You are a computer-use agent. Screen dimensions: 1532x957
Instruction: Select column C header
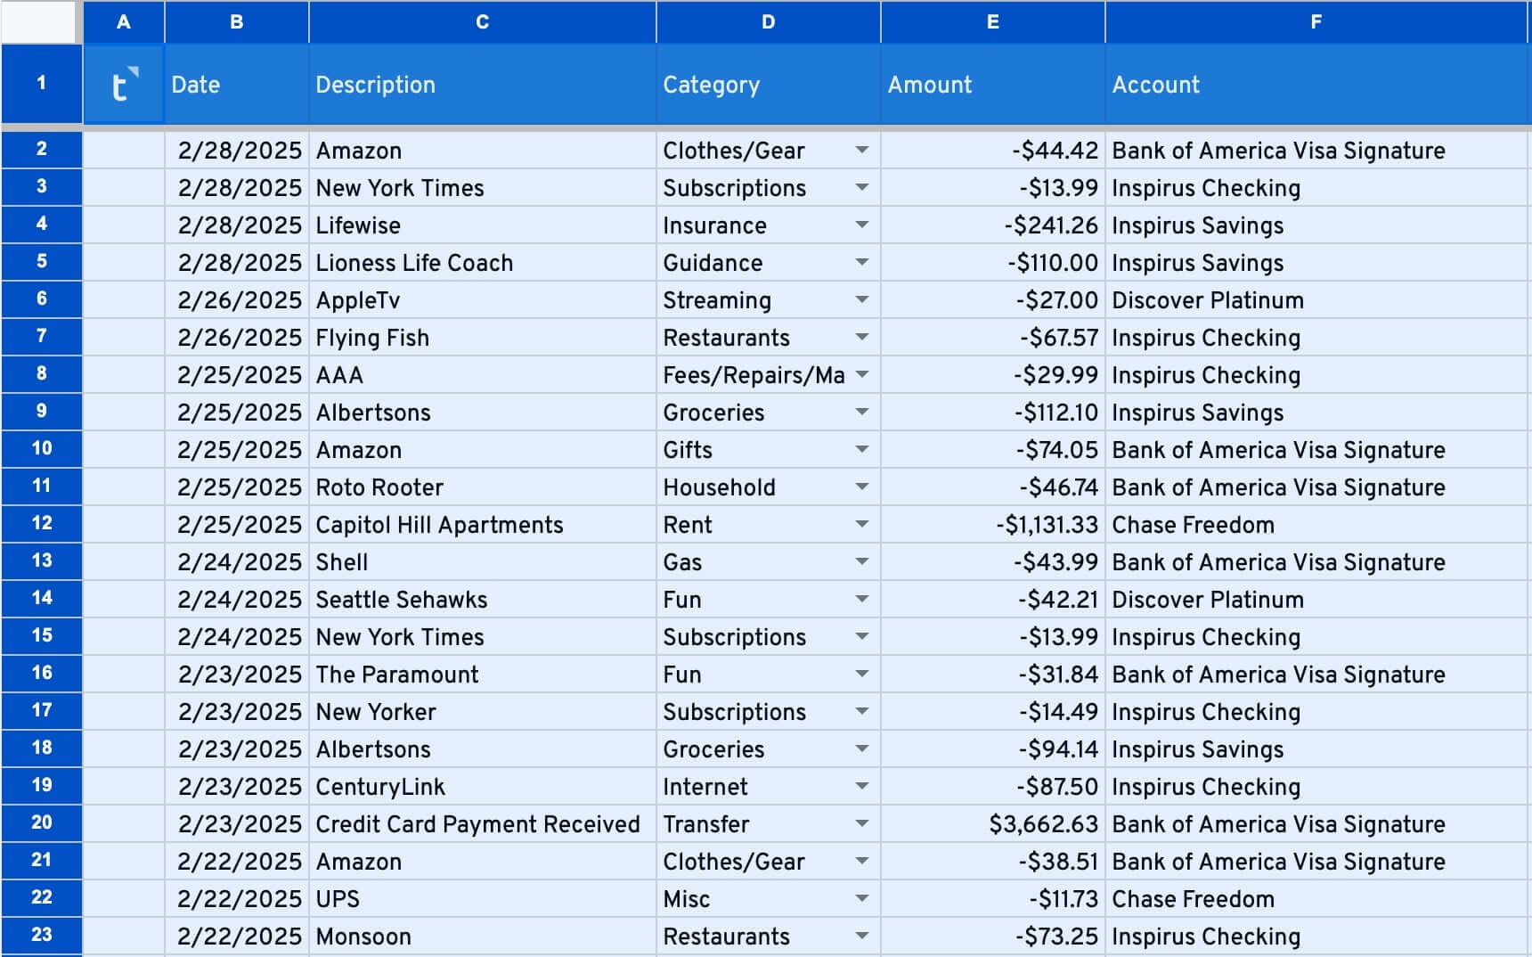(x=483, y=22)
